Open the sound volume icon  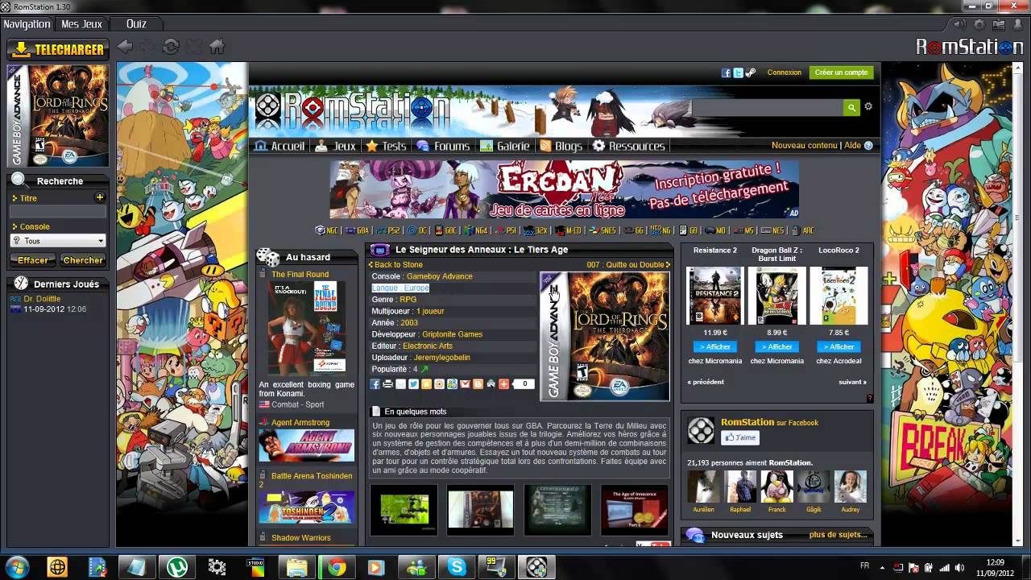pyautogui.click(x=958, y=24)
